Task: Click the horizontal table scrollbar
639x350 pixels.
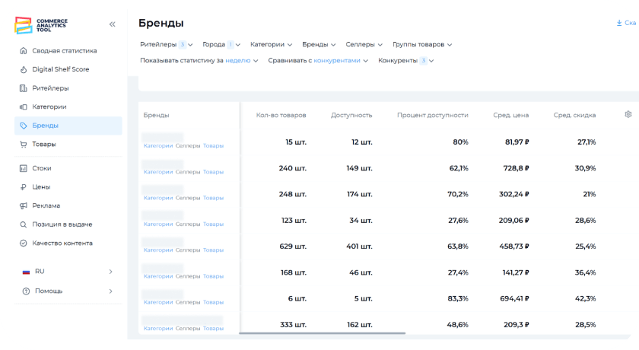Action: coord(322,333)
